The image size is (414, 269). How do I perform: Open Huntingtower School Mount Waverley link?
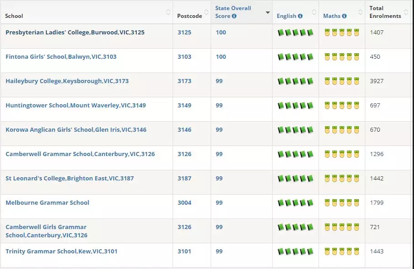pyautogui.click(x=76, y=105)
